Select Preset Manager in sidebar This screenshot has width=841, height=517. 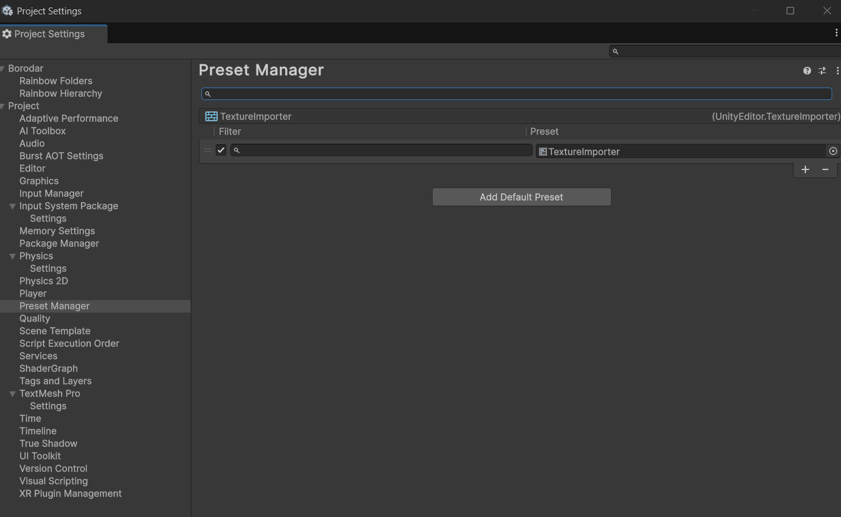click(54, 306)
